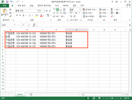Toggle bold formatting button
This screenshot has height=100, width=132.
pos(17,15)
